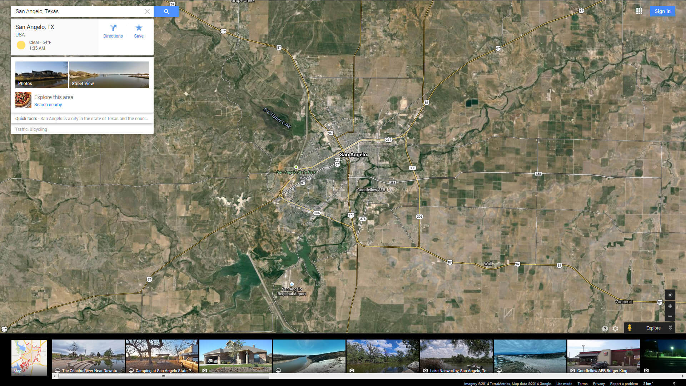
Task: Open Directions for San Angelo
Action: pyautogui.click(x=113, y=31)
